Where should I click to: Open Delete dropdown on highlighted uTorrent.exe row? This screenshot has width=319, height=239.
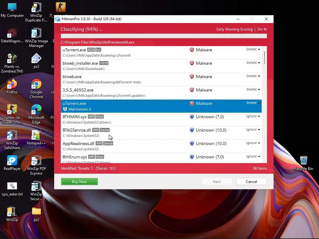(x=253, y=103)
